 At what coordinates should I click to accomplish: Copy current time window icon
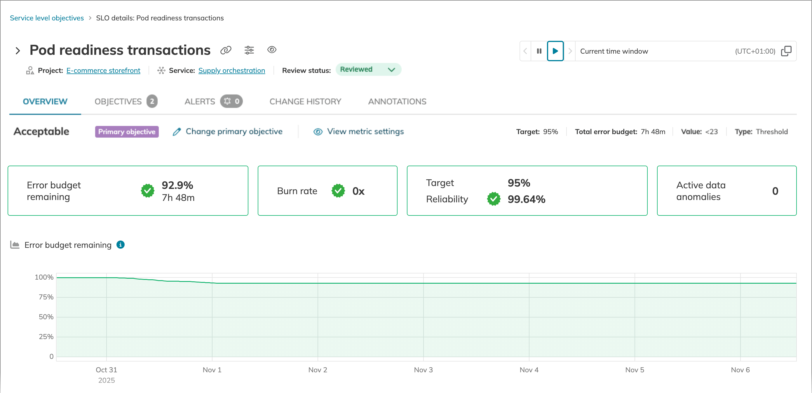[786, 51]
